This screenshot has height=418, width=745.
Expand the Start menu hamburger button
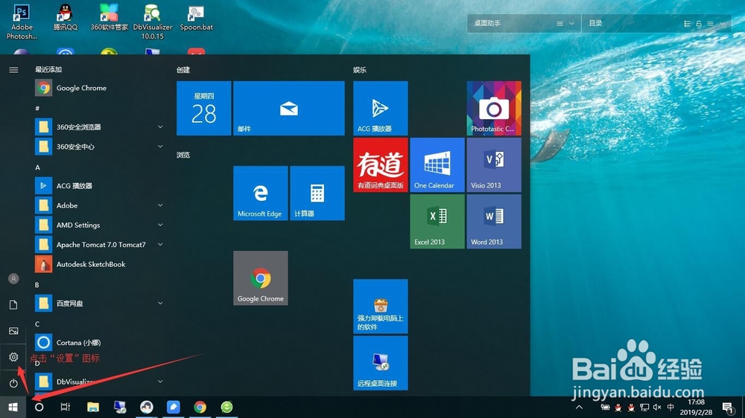click(x=13, y=70)
